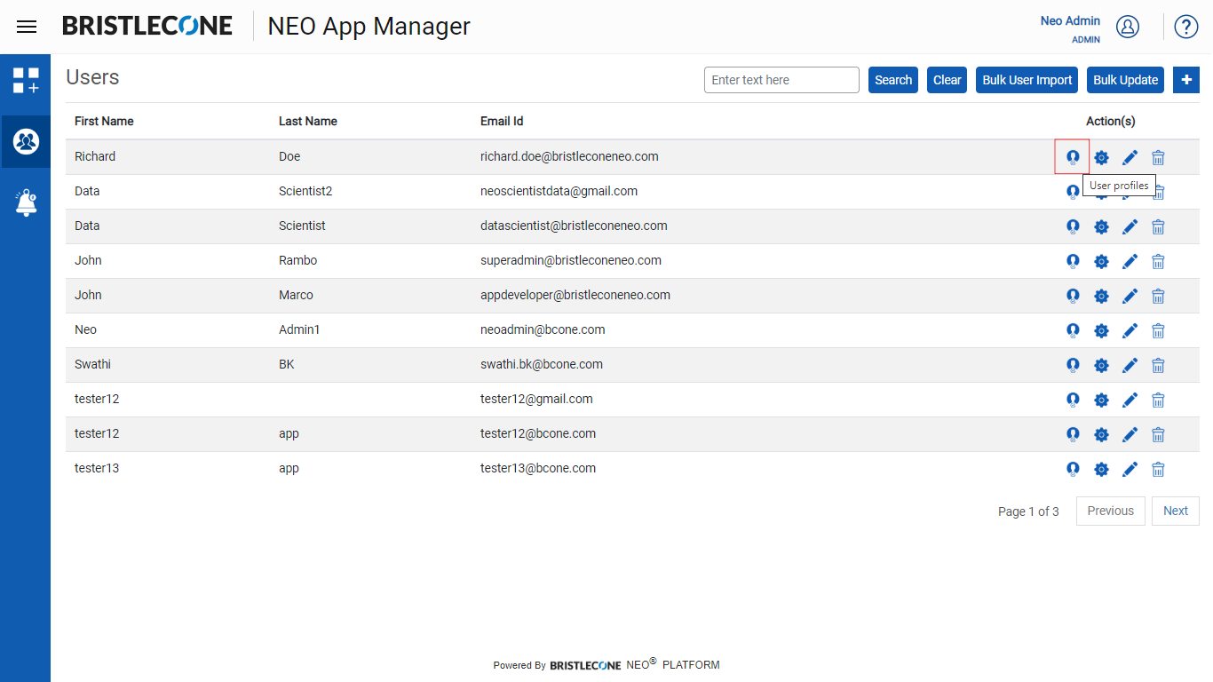Open the notifications bell sidebar icon
This screenshot has height=682, width=1213.
(26, 202)
